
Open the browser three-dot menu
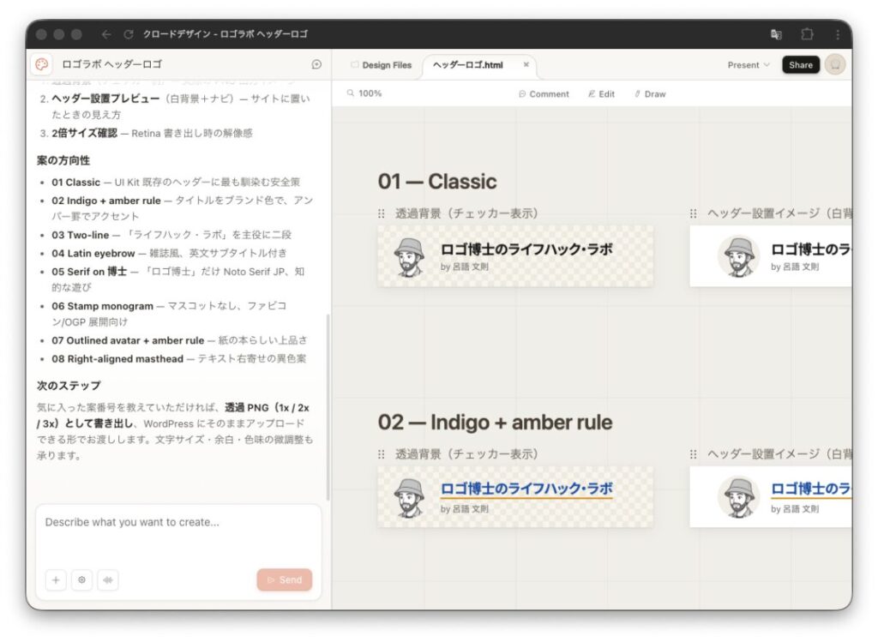coord(838,34)
